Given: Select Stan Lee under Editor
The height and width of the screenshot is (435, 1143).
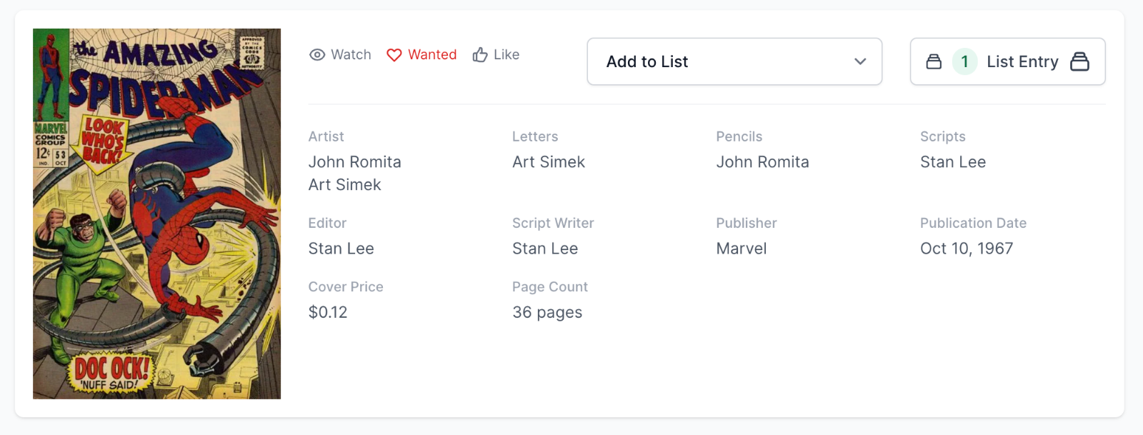Looking at the screenshot, I should click(x=341, y=249).
